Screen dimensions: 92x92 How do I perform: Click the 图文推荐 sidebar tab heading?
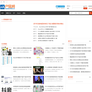tap(71, 77)
